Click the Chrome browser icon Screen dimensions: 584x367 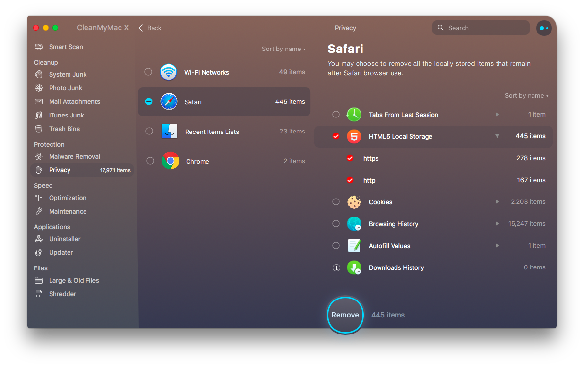171,161
